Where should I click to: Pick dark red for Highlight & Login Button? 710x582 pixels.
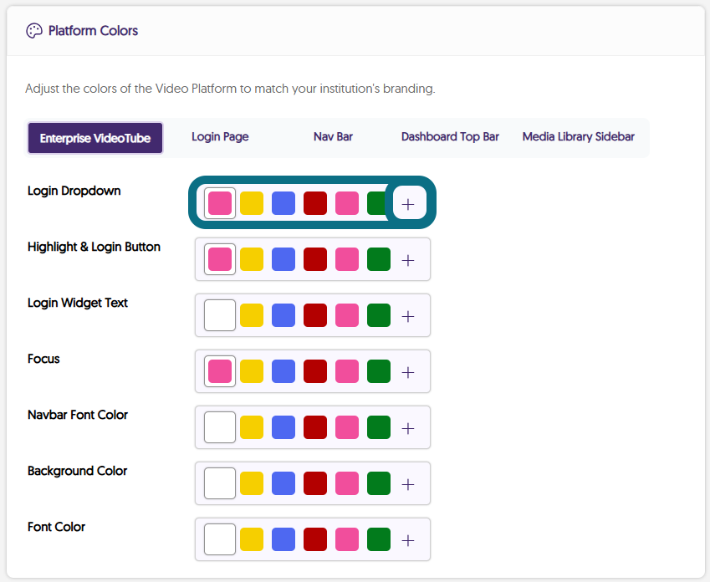pyautogui.click(x=315, y=259)
